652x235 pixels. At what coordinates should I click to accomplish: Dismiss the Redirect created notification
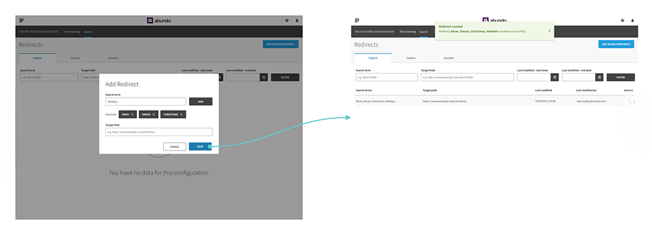(549, 30)
